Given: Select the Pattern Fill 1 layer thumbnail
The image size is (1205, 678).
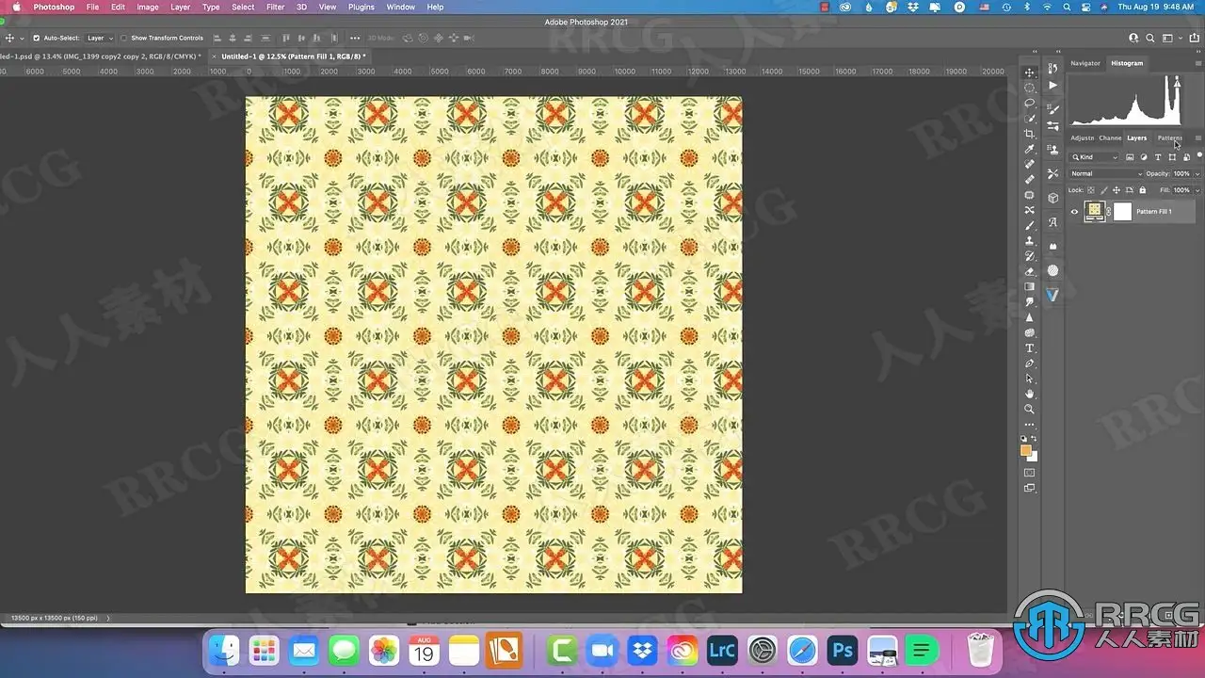Looking at the screenshot, I should [x=1094, y=212].
